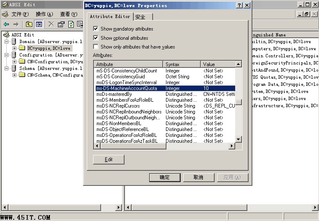Select the mS-DS-ConsistencyGuid attribute

[121, 77]
